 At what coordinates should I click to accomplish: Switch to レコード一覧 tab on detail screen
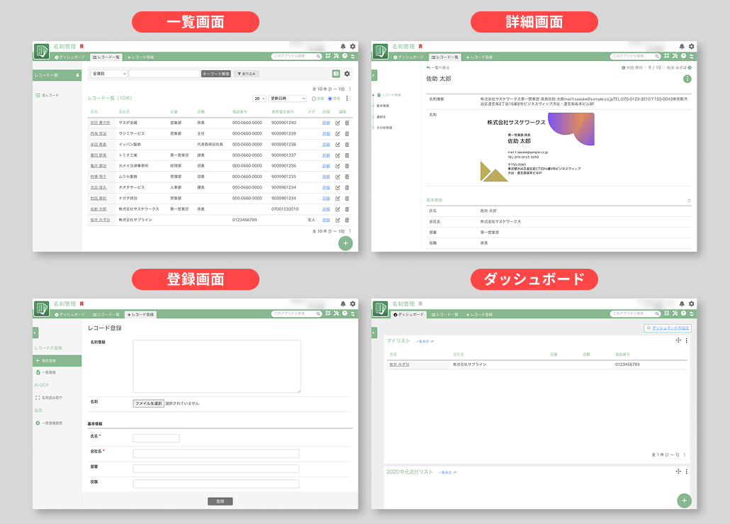(445, 57)
